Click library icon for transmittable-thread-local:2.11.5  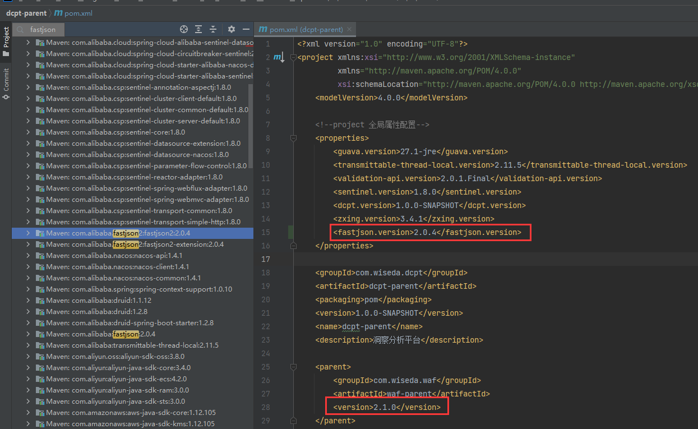(40, 345)
